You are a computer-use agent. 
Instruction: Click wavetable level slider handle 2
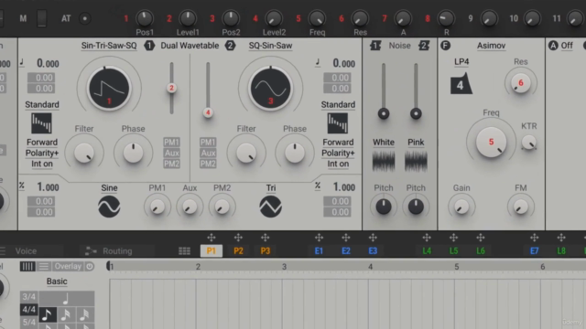pos(171,88)
